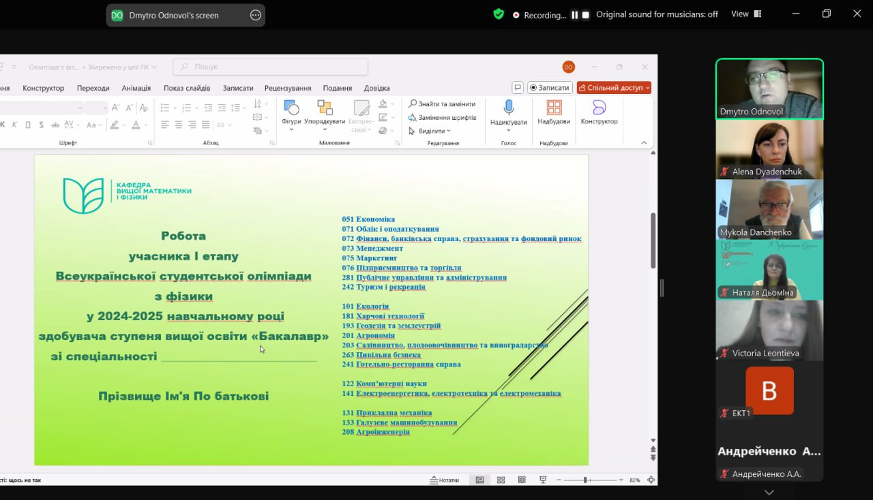
Task: Click the Конструктор designer icon in ribbon
Action: point(599,108)
